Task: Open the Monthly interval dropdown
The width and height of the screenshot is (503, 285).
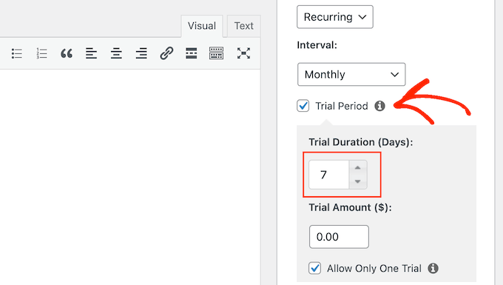Action: click(x=351, y=75)
